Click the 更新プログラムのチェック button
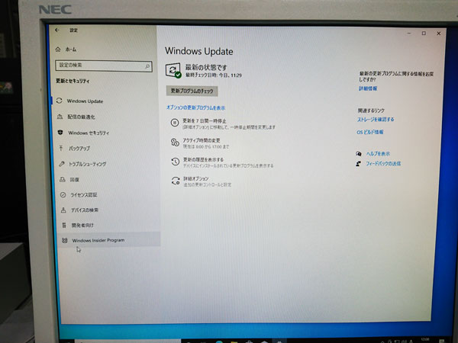This screenshot has width=458, height=343. [x=192, y=91]
